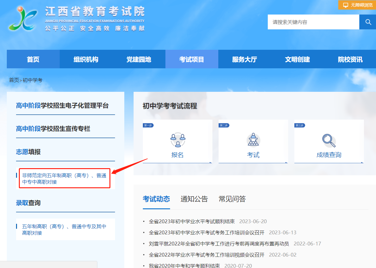Open the 成绩查询 (score inquiry) magnifier icon

pyautogui.click(x=329, y=141)
